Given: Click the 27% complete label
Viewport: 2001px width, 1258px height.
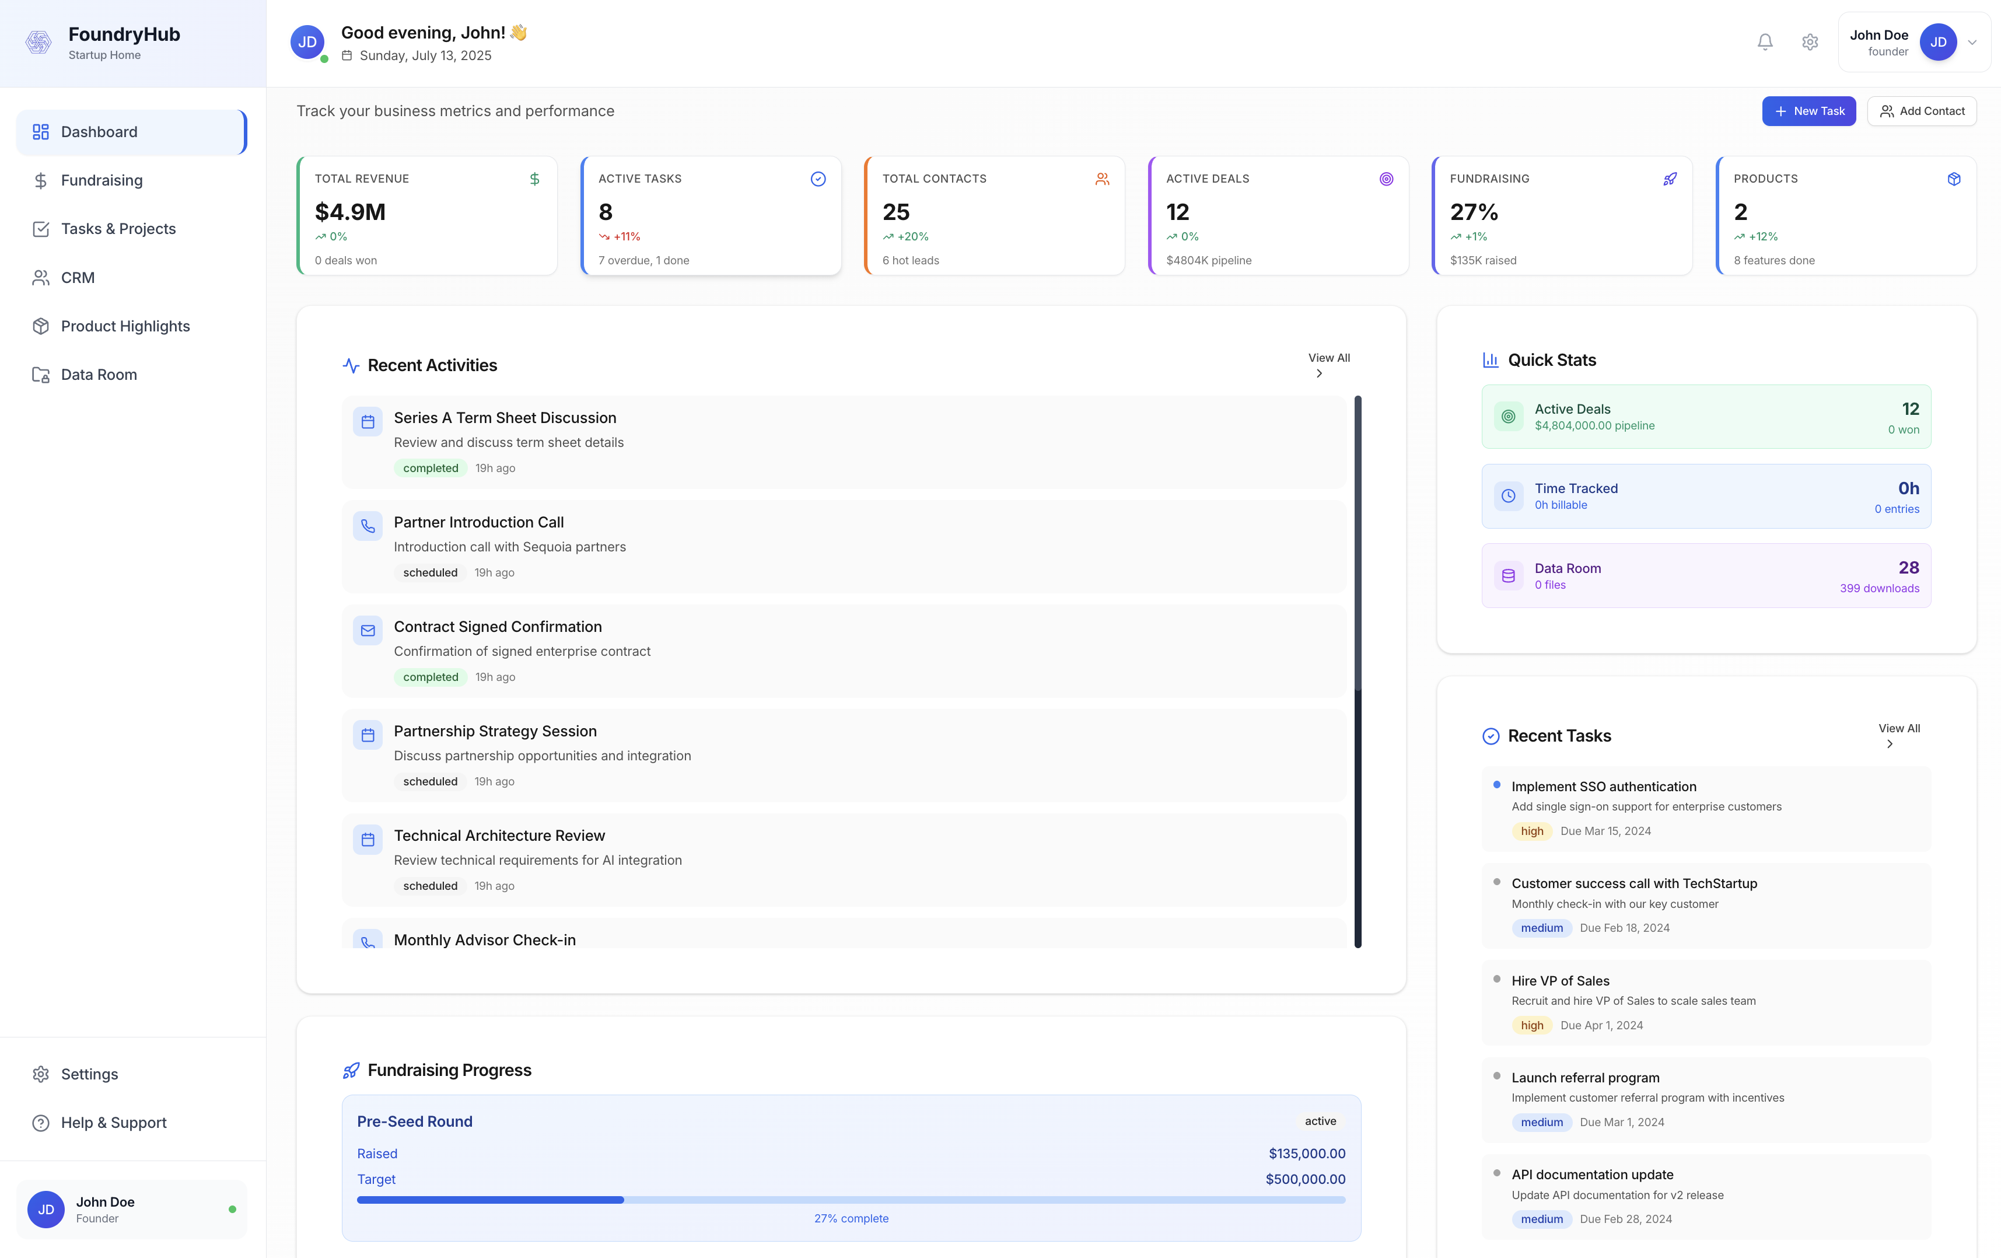Looking at the screenshot, I should [851, 1218].
